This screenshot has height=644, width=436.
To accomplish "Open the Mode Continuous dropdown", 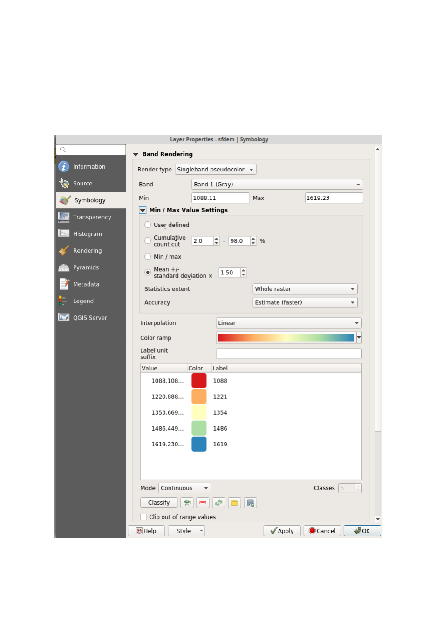I will click(x=185, y=488).
